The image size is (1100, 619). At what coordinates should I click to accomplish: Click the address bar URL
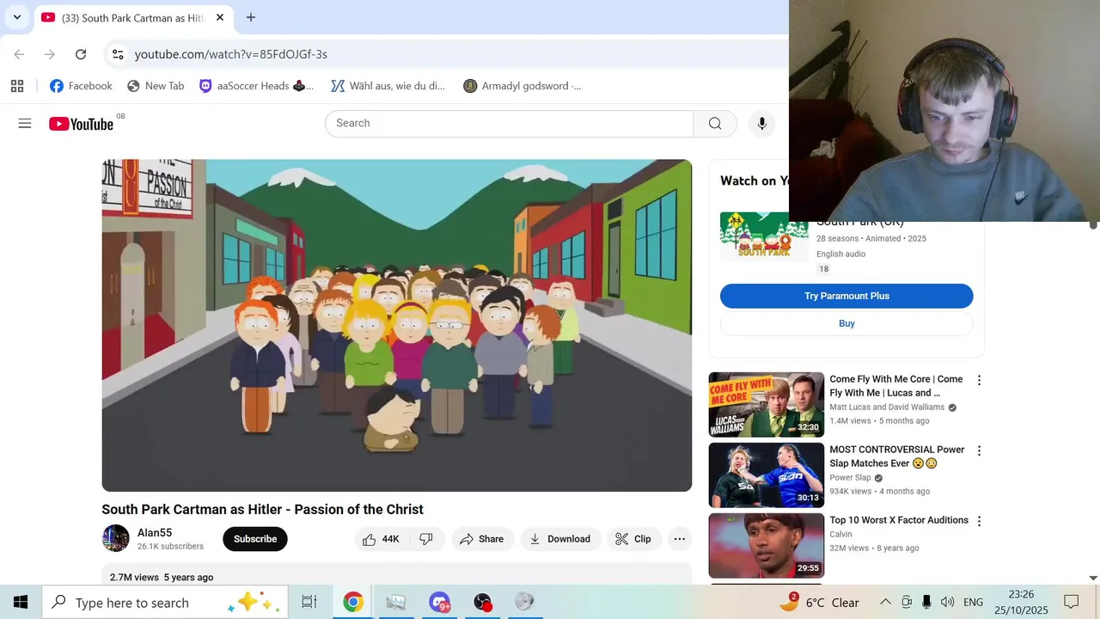[231, 54]
